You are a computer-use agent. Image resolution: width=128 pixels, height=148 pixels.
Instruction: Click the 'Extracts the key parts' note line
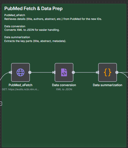[35, 41]
